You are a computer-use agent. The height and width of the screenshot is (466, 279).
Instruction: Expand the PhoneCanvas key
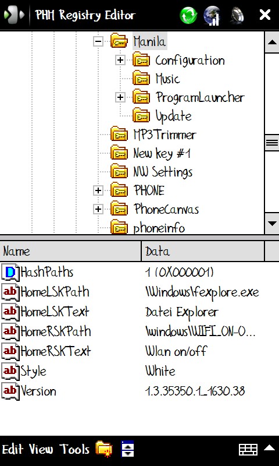[98, 209]
